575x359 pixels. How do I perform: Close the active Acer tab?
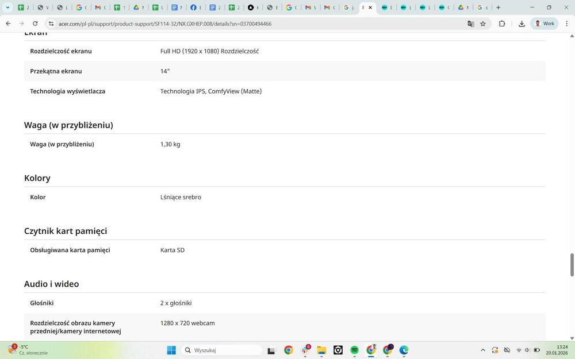pyautogui.click(x=370, y=7)
